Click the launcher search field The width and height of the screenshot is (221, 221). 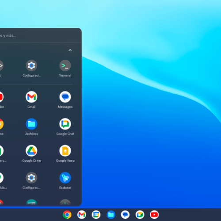click(x=41, y=35)
